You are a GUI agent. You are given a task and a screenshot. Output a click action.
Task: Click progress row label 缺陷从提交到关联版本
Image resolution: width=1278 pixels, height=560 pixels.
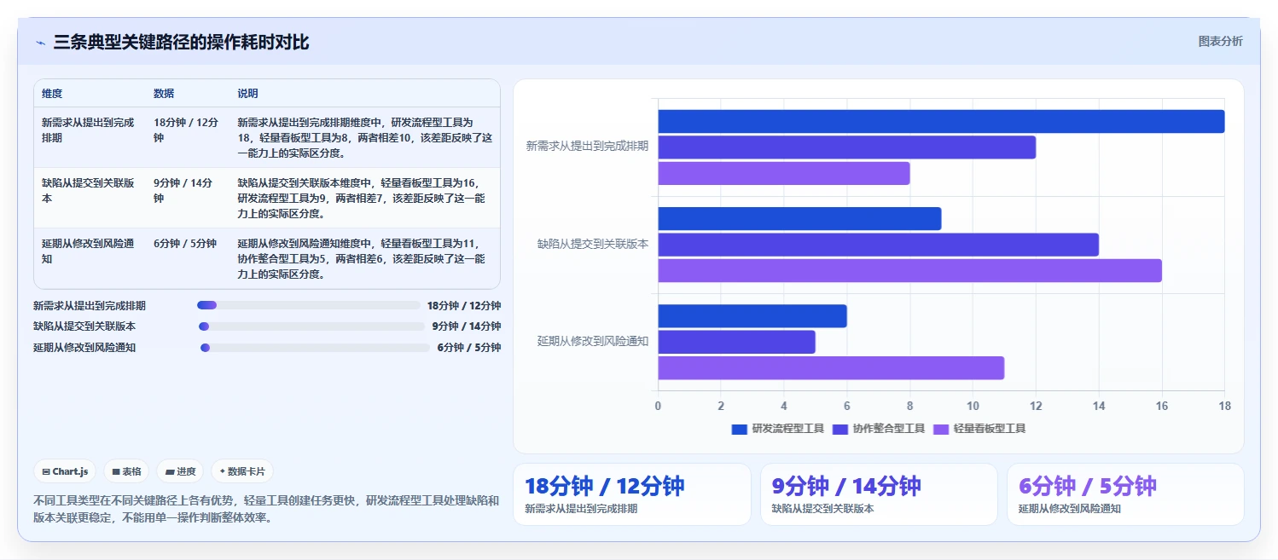coord(84,326)
